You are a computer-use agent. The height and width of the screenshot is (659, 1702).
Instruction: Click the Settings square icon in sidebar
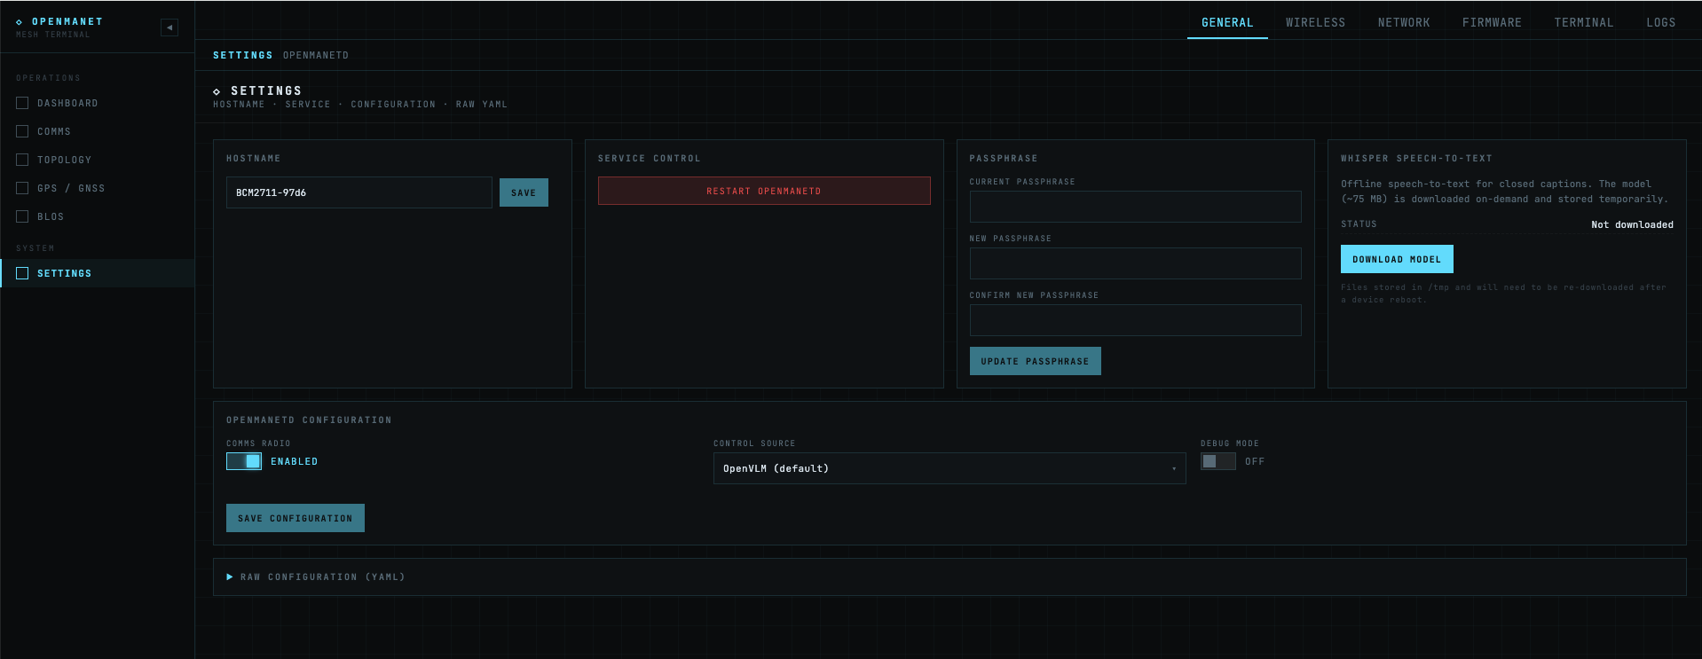click(x=22, y=273)
